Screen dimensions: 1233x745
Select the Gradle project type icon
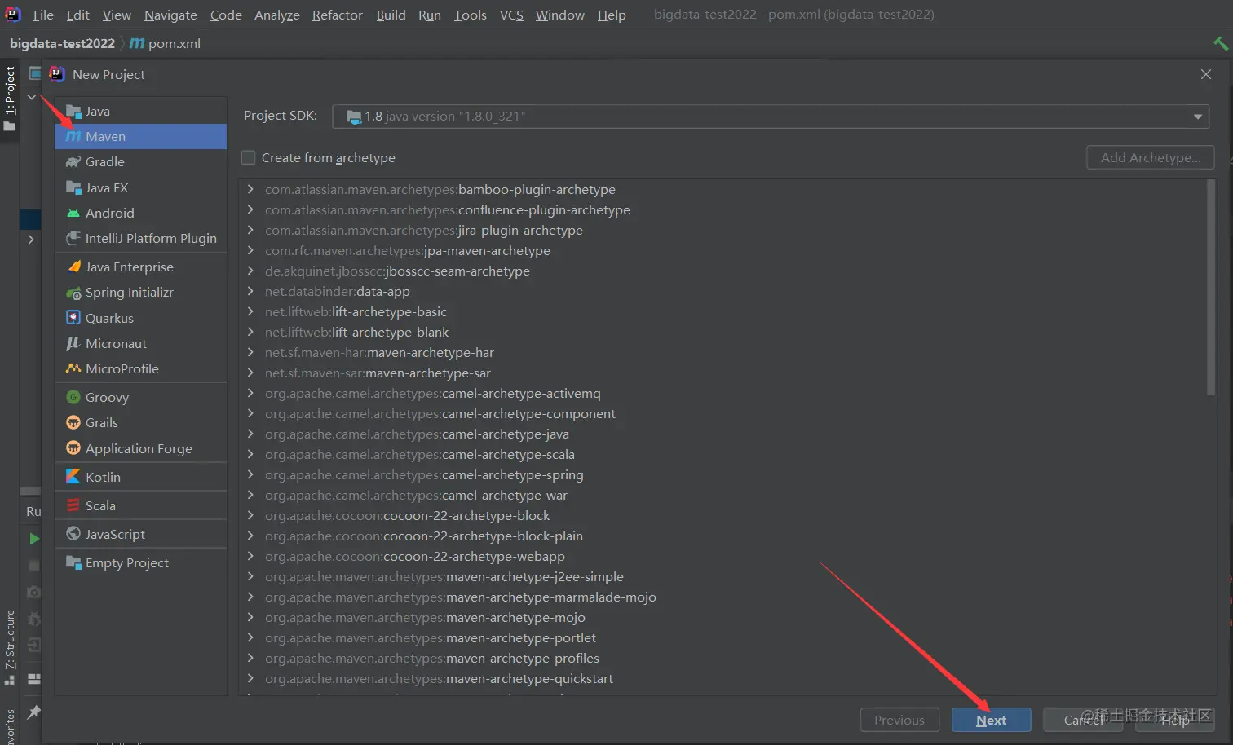(x=73, y=161)
